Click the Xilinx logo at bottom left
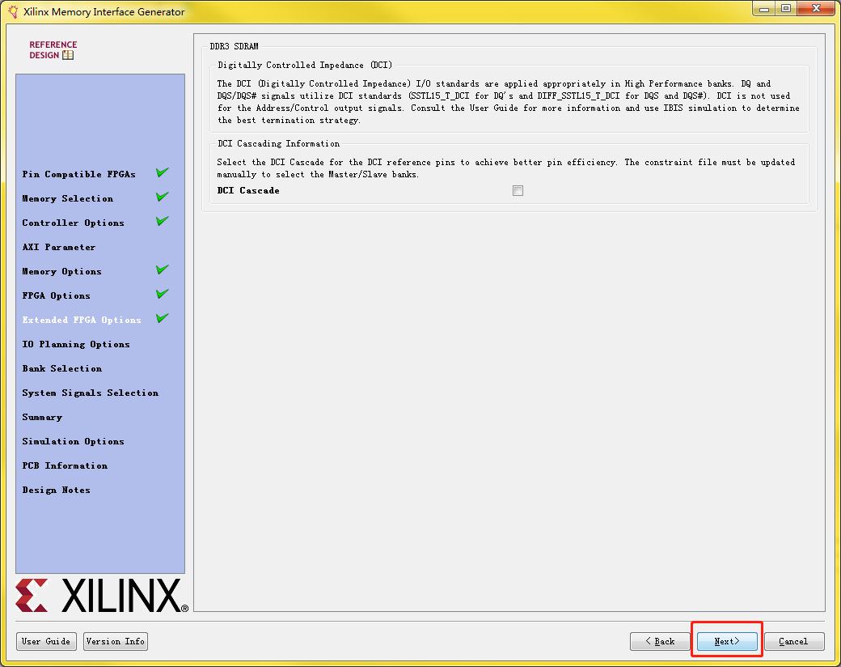The height and width of the screenshot is (667, 841). (101, 597)
